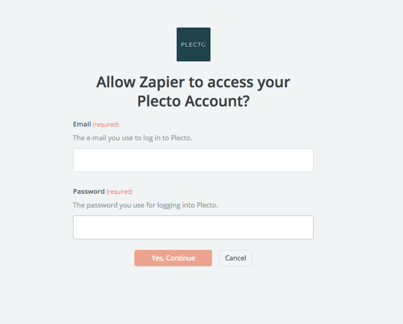Click the Cancel button
Screen dimensions: 403x324
coord(236,258)
